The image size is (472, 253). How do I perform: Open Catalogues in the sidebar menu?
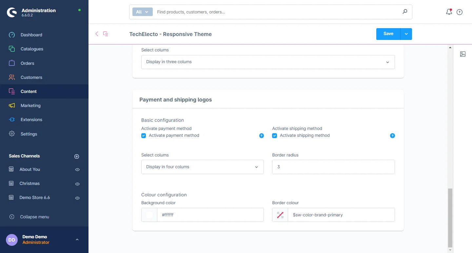[32, 49]
